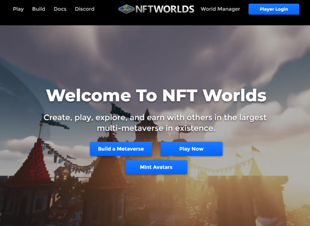Click the 'Welcome To NFT Worlds' heading
Viewport: 310px width, 226px height.
coord(156,96)
